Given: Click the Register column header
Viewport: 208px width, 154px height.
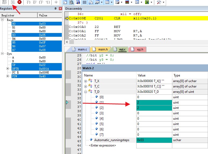Looking at the screenshot, I should 19,15.
